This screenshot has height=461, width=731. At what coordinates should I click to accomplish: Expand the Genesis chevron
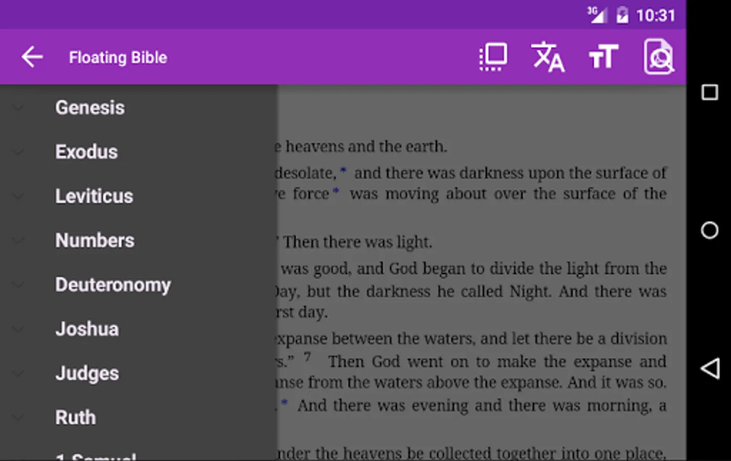[x=18, y=108]
